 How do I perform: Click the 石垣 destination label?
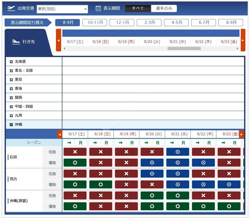pyautogui.click(x=13, y=157)
